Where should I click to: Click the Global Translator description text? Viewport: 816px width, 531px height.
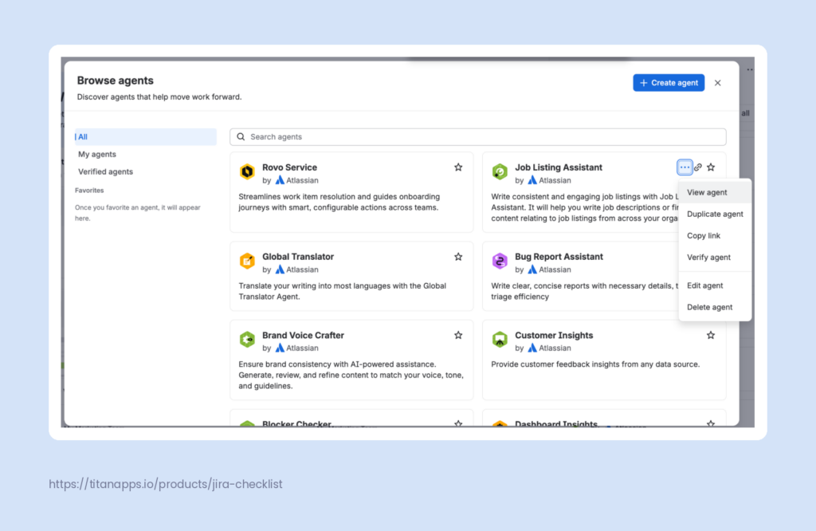(x=343, y=291)
